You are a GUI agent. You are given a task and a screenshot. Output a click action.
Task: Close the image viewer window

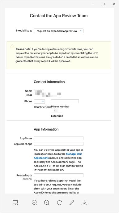[x=114, y=4]
